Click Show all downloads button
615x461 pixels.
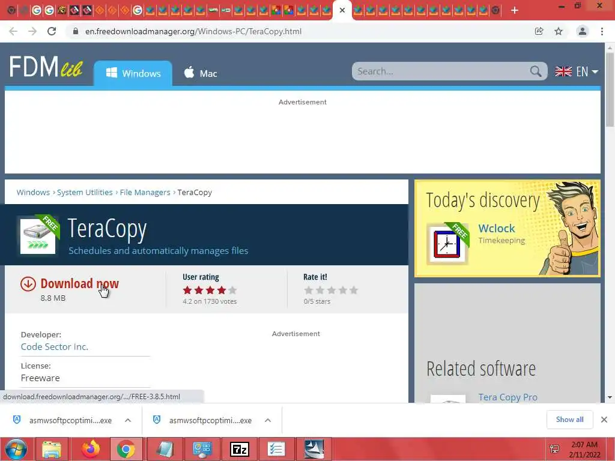[569, 420]
